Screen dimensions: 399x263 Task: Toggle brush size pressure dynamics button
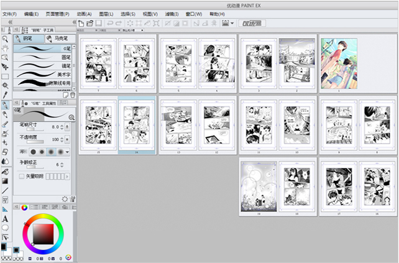pos(67,127)
